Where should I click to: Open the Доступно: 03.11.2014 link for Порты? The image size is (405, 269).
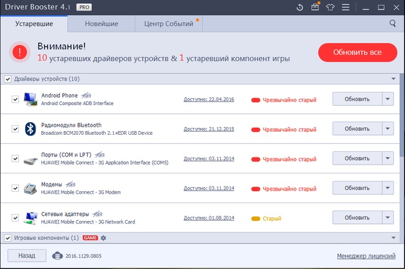pos(209,158)
